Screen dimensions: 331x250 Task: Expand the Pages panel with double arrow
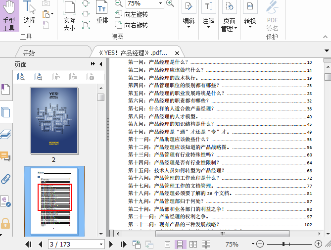click(x=93, y=64)
